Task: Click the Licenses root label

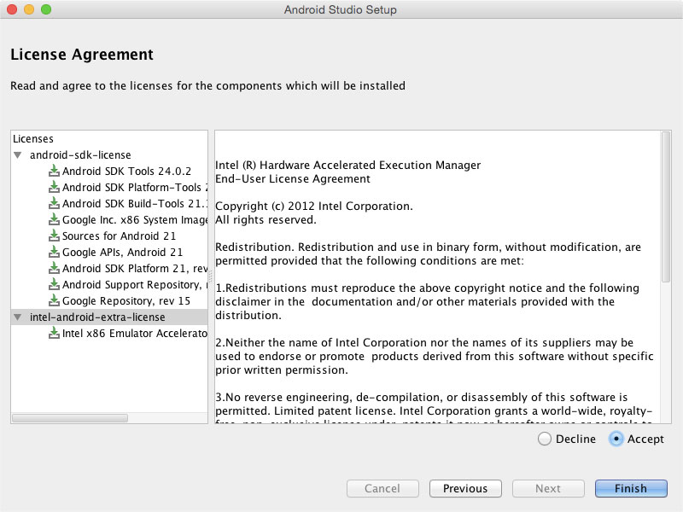Action: pos(33,139)
